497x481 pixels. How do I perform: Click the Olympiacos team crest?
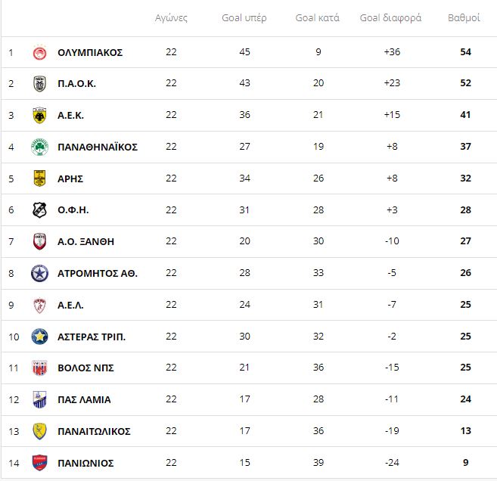click(39, 53)
